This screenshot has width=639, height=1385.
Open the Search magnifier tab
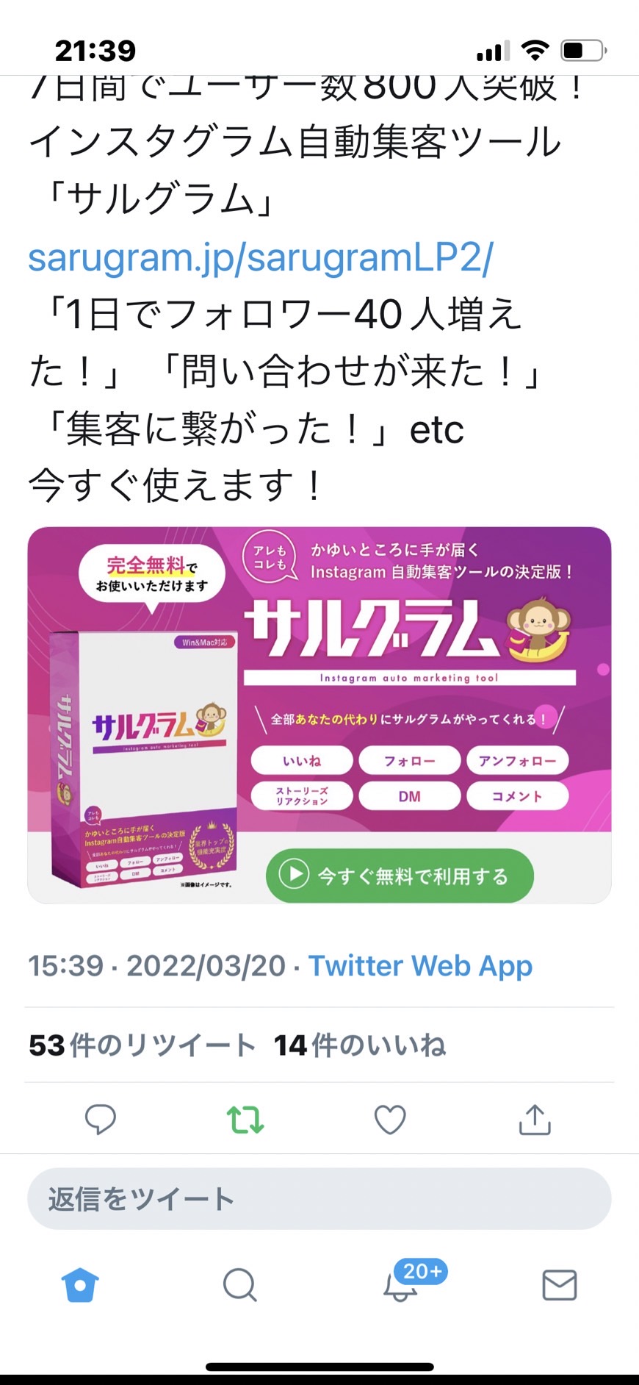coord(240,1285)
